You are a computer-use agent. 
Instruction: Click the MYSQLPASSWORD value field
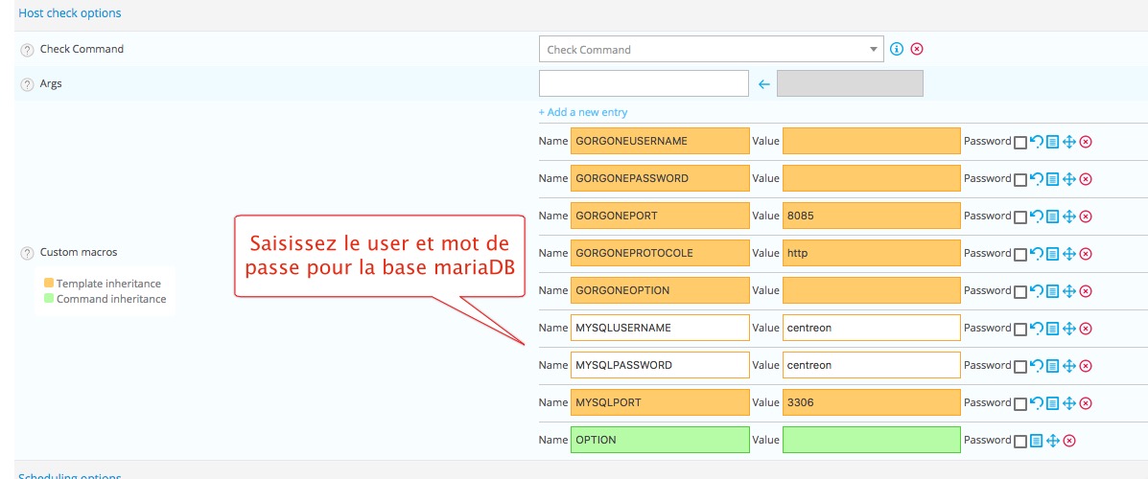click(871, 365)
